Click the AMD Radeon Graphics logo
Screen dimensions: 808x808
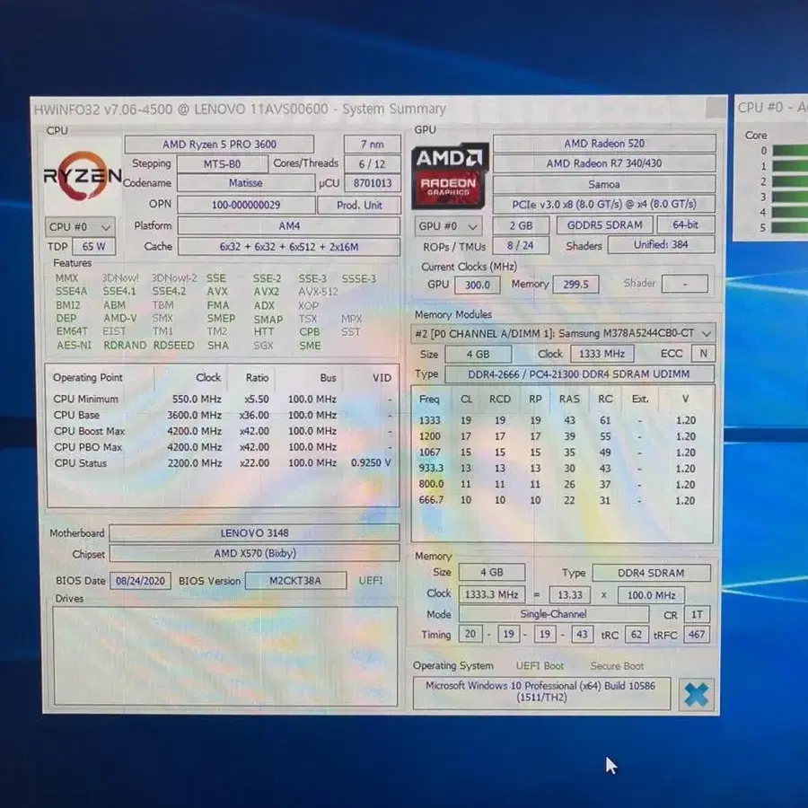coord(450,175)
